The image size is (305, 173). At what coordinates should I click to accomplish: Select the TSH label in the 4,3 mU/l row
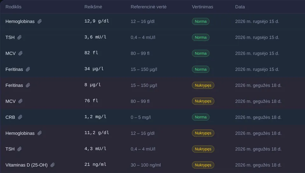(x=10, y=149)
